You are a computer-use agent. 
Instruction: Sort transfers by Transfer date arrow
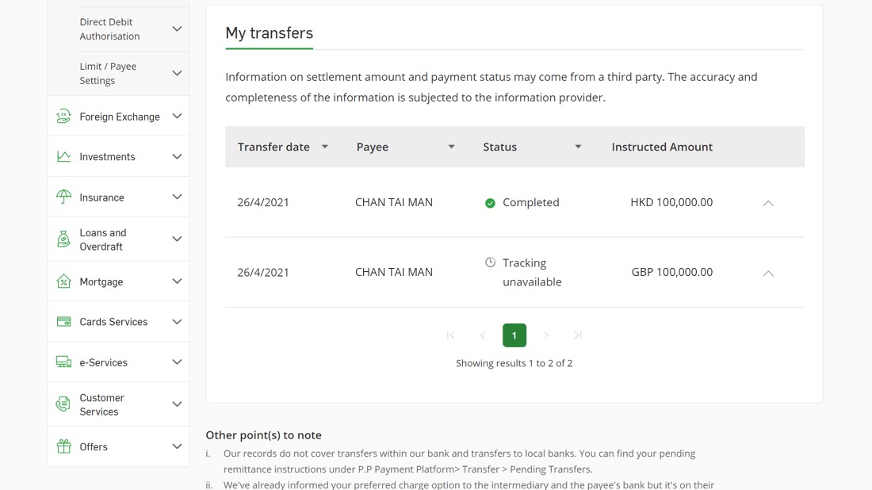click(325, 147)
